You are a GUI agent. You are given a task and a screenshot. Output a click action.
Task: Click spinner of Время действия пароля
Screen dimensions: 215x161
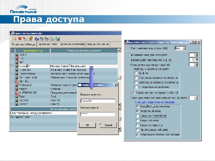point(197,60)
